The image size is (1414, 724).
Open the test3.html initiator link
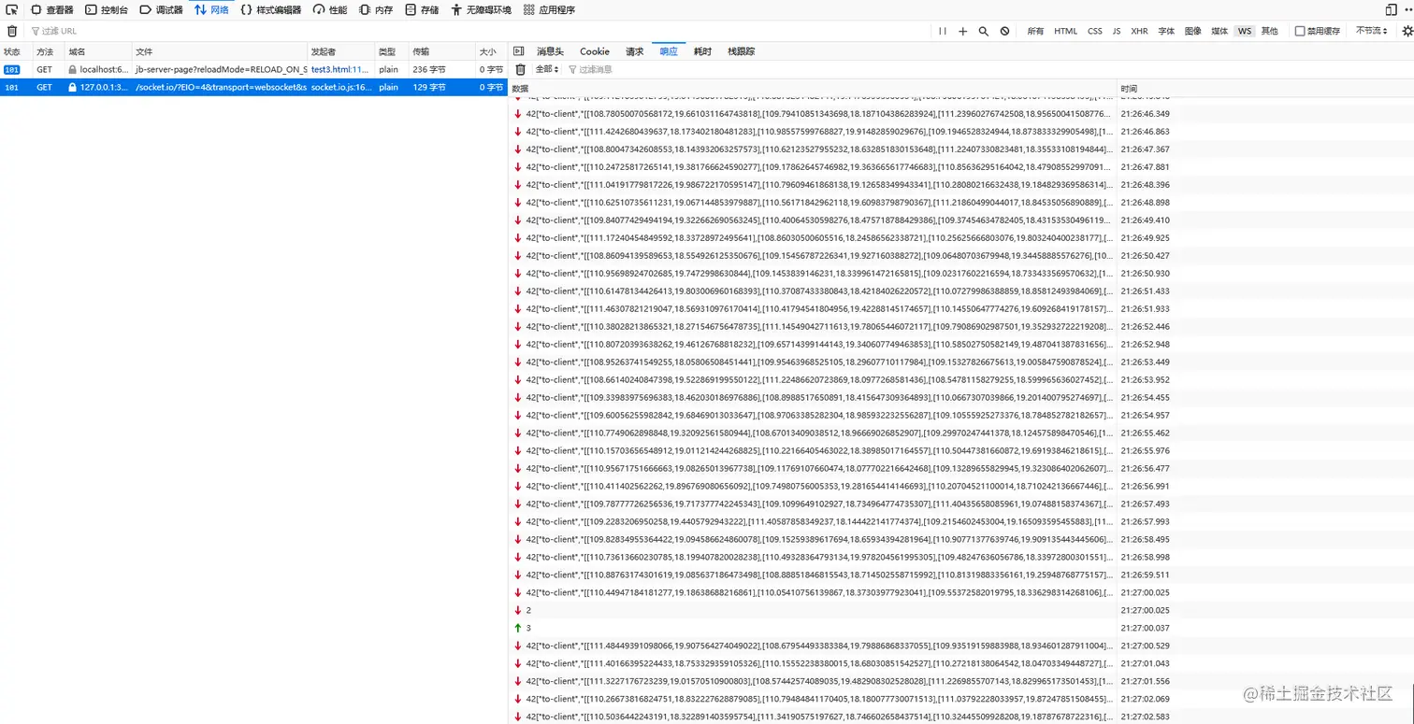tap(340, 69)
